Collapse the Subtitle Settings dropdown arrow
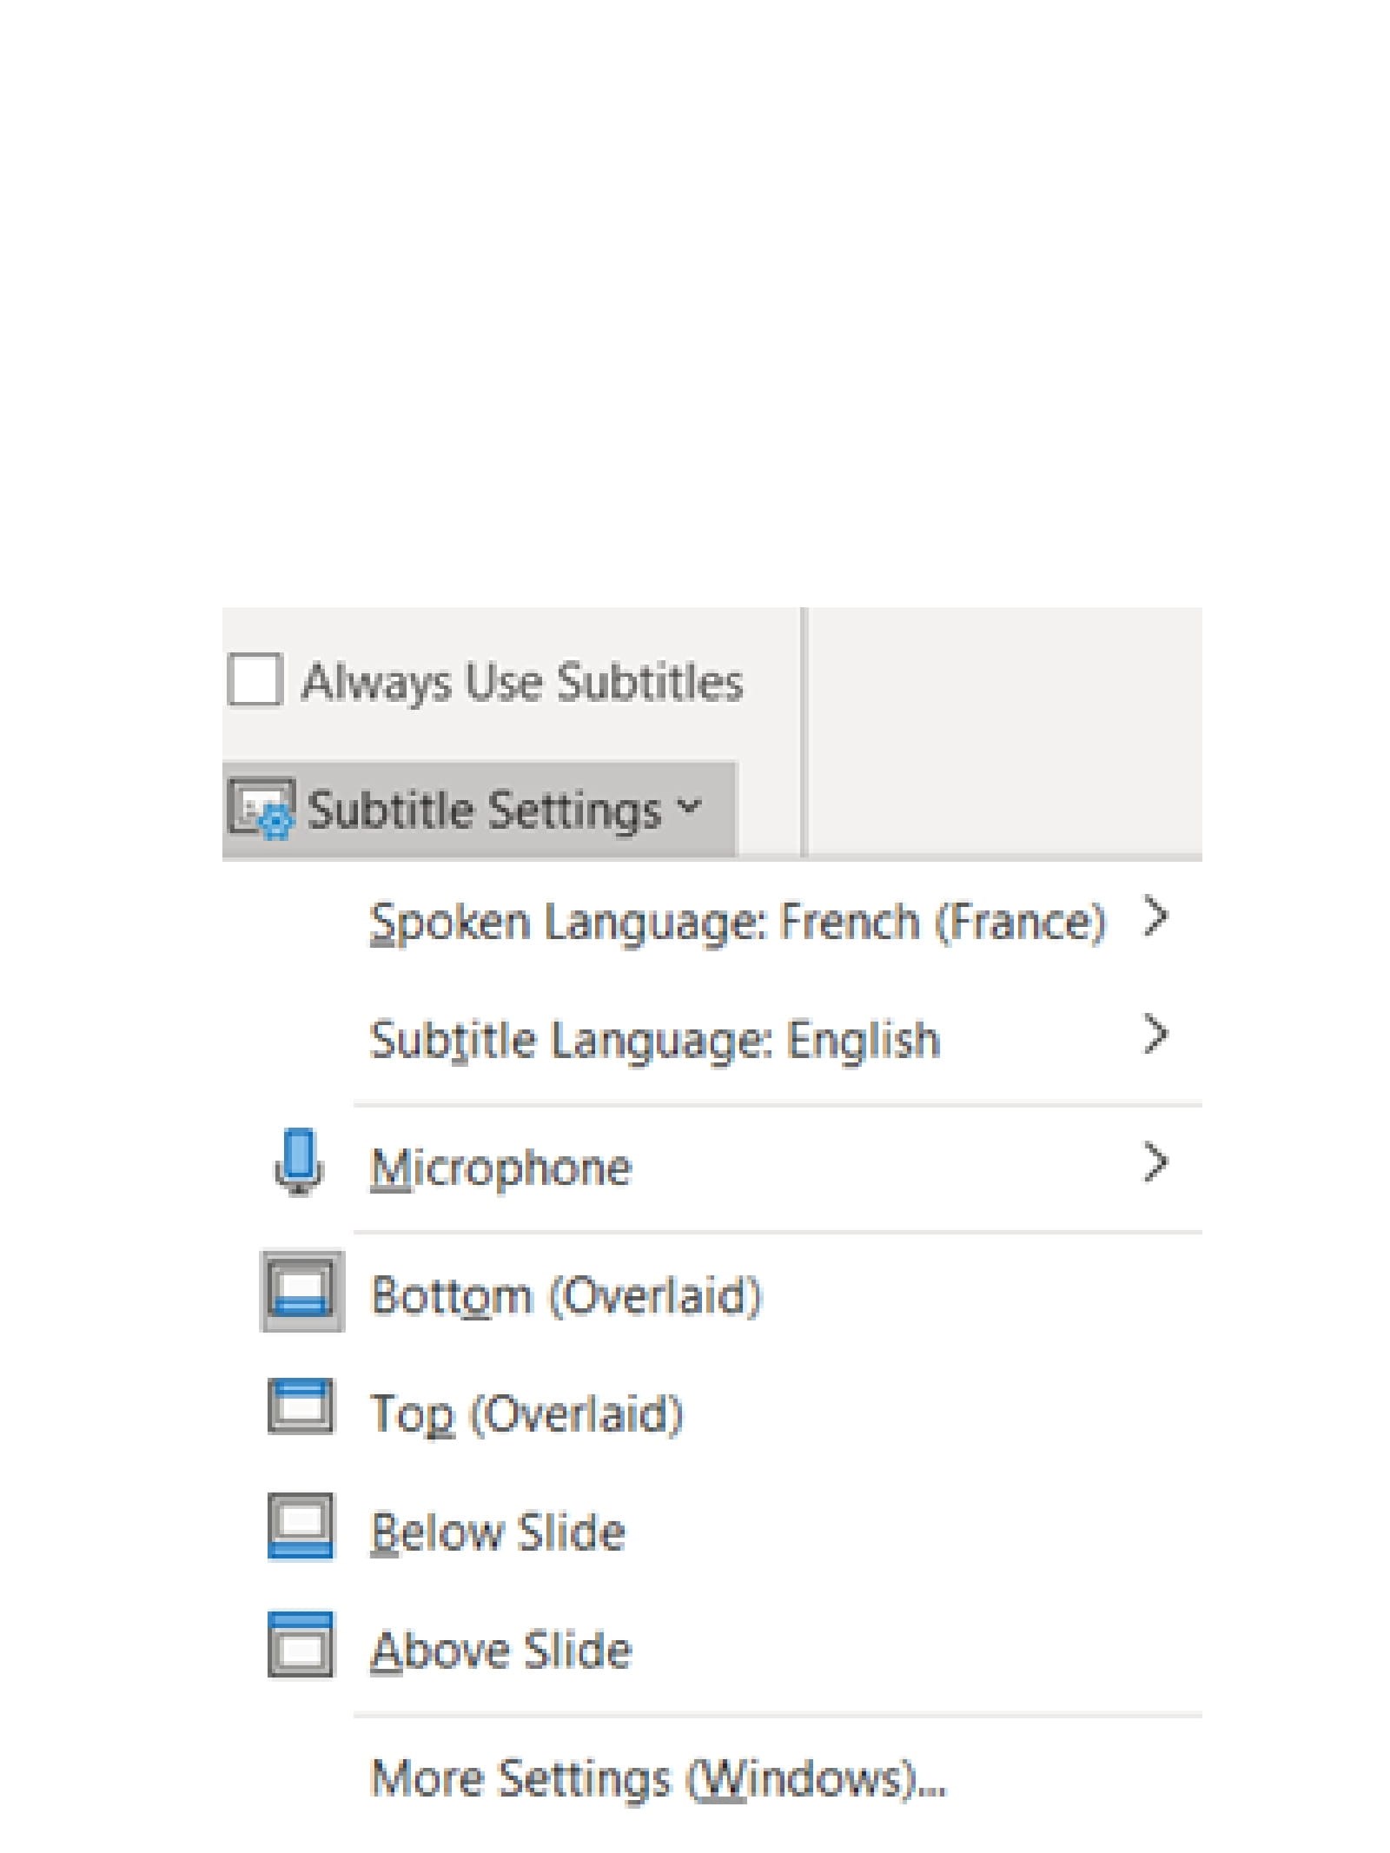1390x1853 pixels. pyautogui.click(x=688, y=805)
